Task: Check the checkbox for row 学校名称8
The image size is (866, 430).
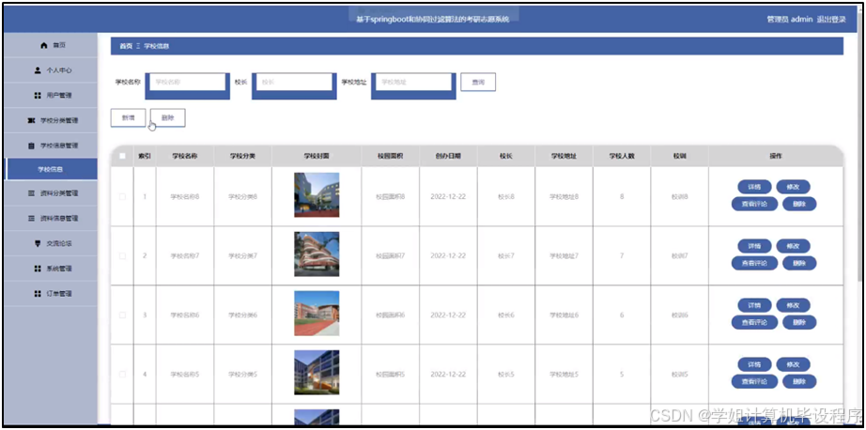Action: [122, 196]
